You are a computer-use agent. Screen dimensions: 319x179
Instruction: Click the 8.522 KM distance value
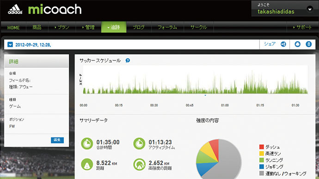[107, 163]
